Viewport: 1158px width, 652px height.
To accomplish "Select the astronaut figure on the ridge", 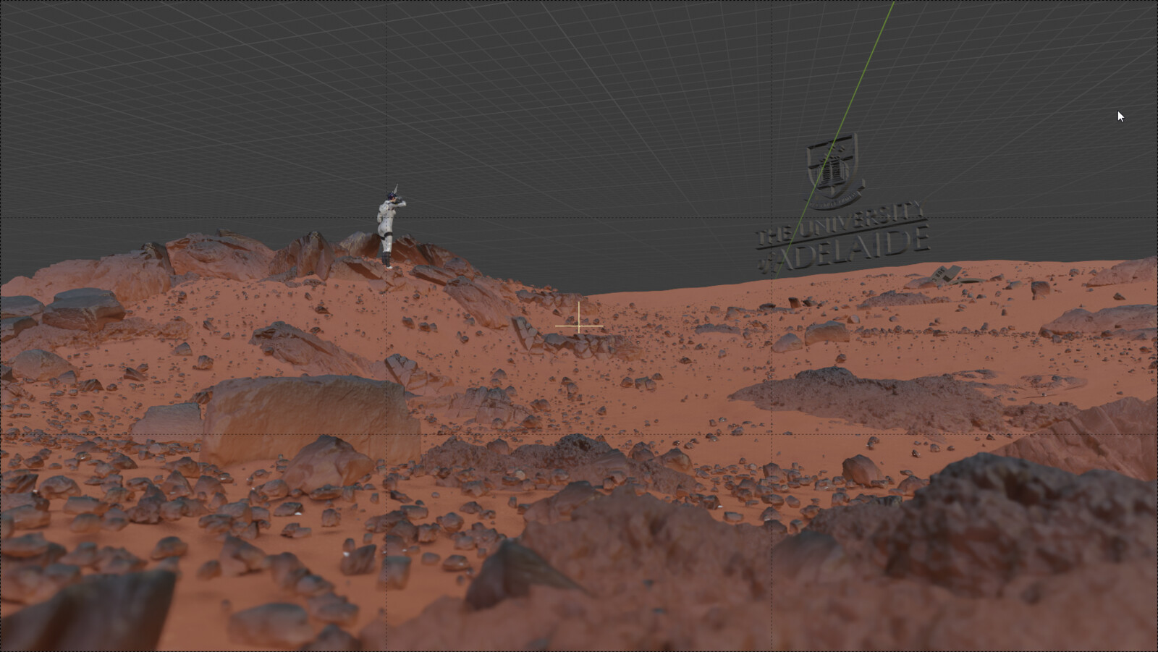I will 388,227.
